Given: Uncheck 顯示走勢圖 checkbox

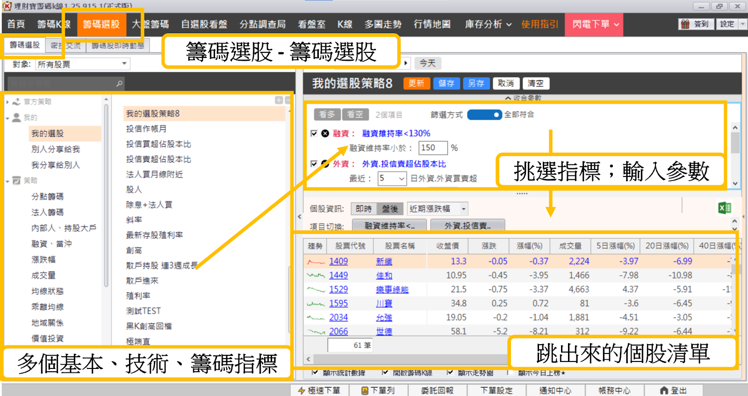Looking at the screenshot, I should coord(450,372).
